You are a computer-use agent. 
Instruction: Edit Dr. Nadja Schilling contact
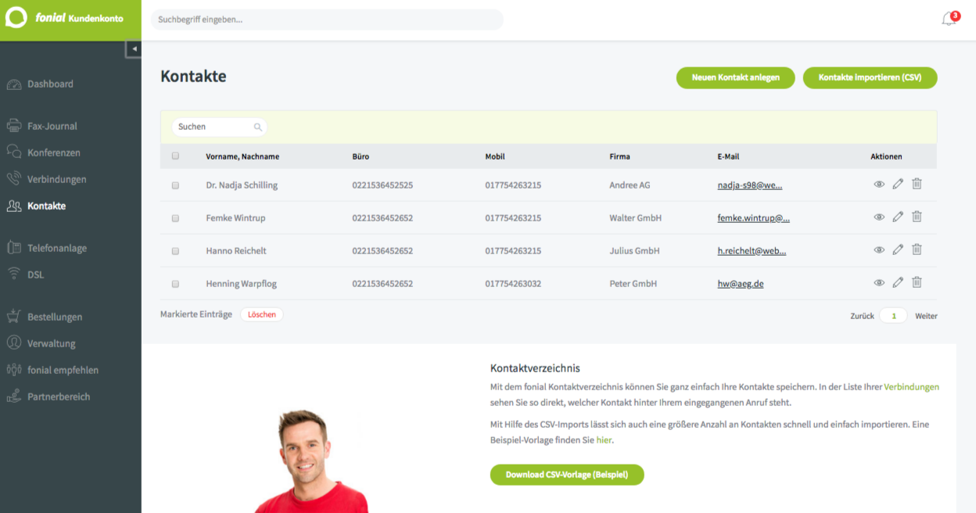pyautogui.click(x=898, y=184)
